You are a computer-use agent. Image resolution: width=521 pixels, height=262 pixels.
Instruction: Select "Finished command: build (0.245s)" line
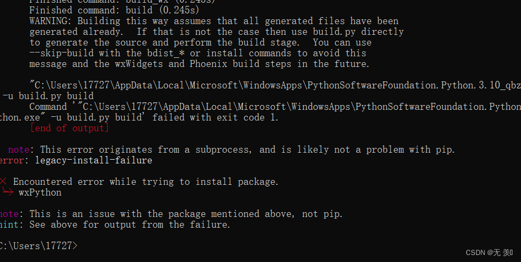click(x=114, y=10)
